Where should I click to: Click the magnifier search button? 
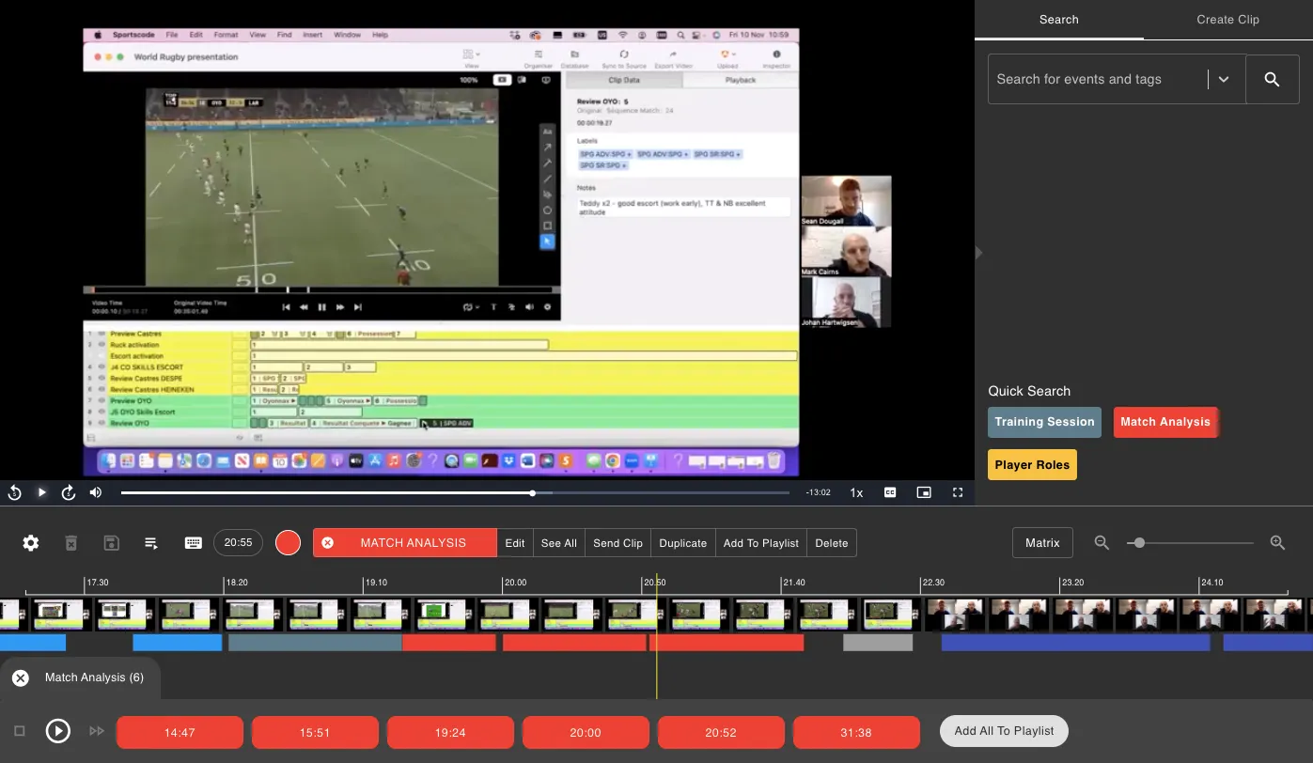1272,80
